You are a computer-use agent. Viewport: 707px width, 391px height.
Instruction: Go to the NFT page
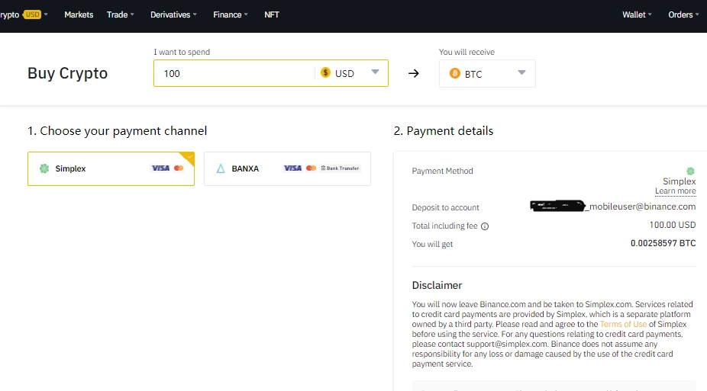click(272, 14)
